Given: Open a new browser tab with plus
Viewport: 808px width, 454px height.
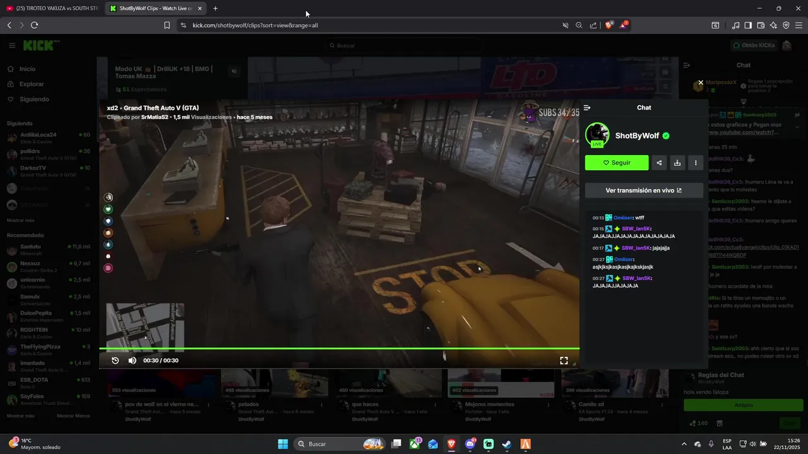Looking at the screenshot, I should [x=215, y=8].
